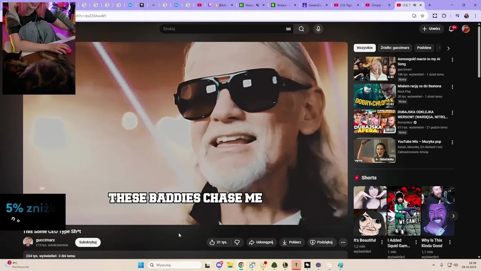Viewport: 481px width, 271px height.
Task: Click install/cast icon in address bar
Action: click(414, 16)
